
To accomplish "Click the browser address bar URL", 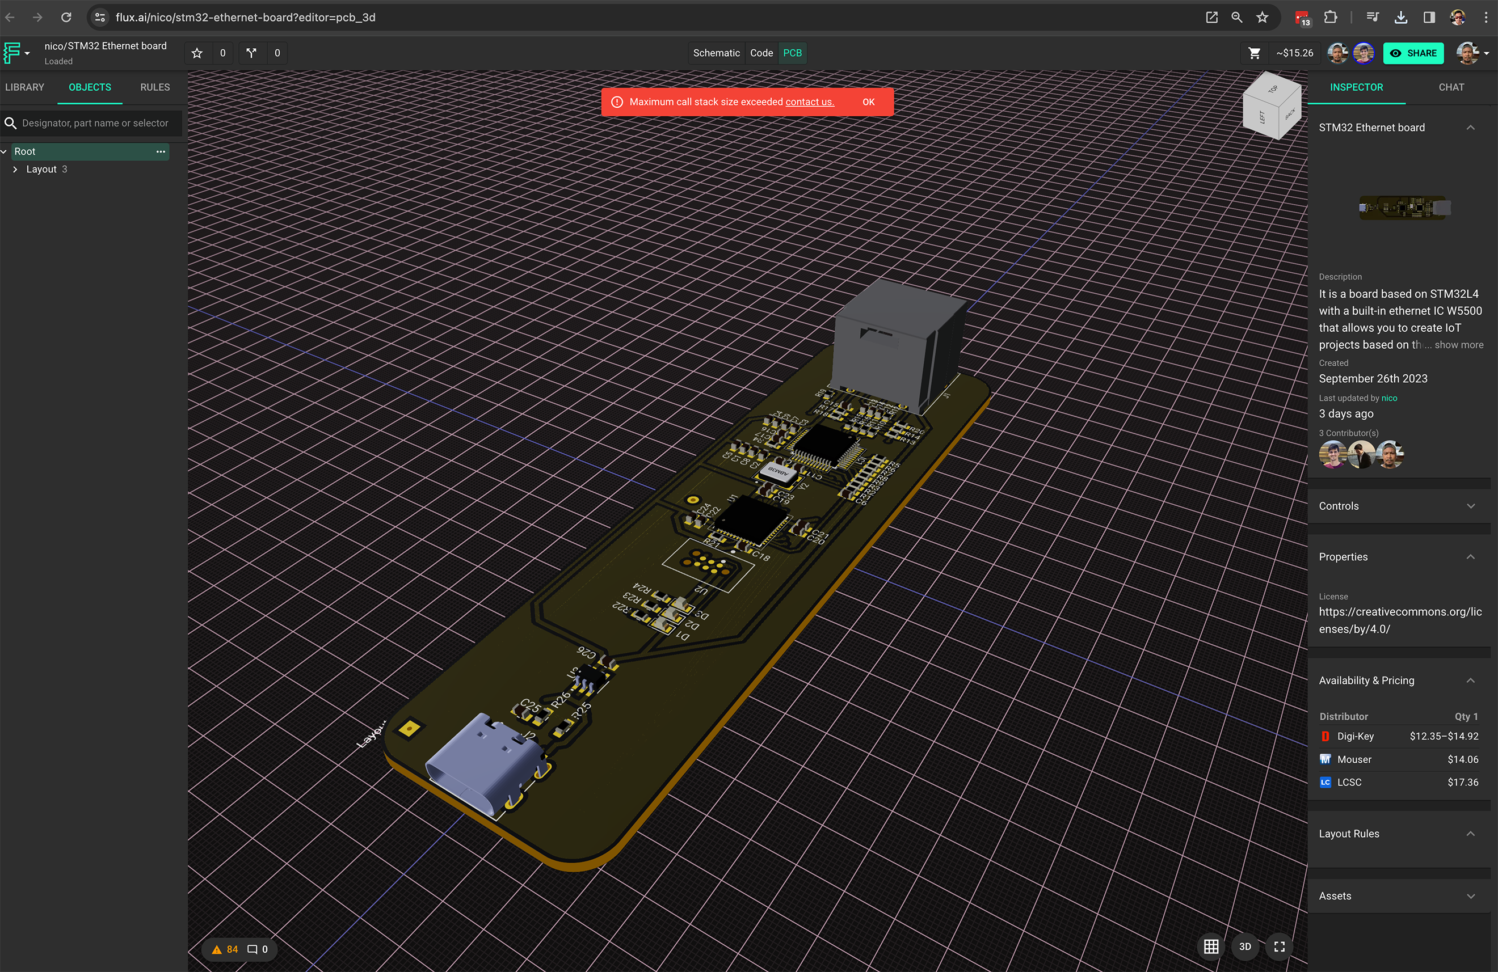I will pos(246,17).
